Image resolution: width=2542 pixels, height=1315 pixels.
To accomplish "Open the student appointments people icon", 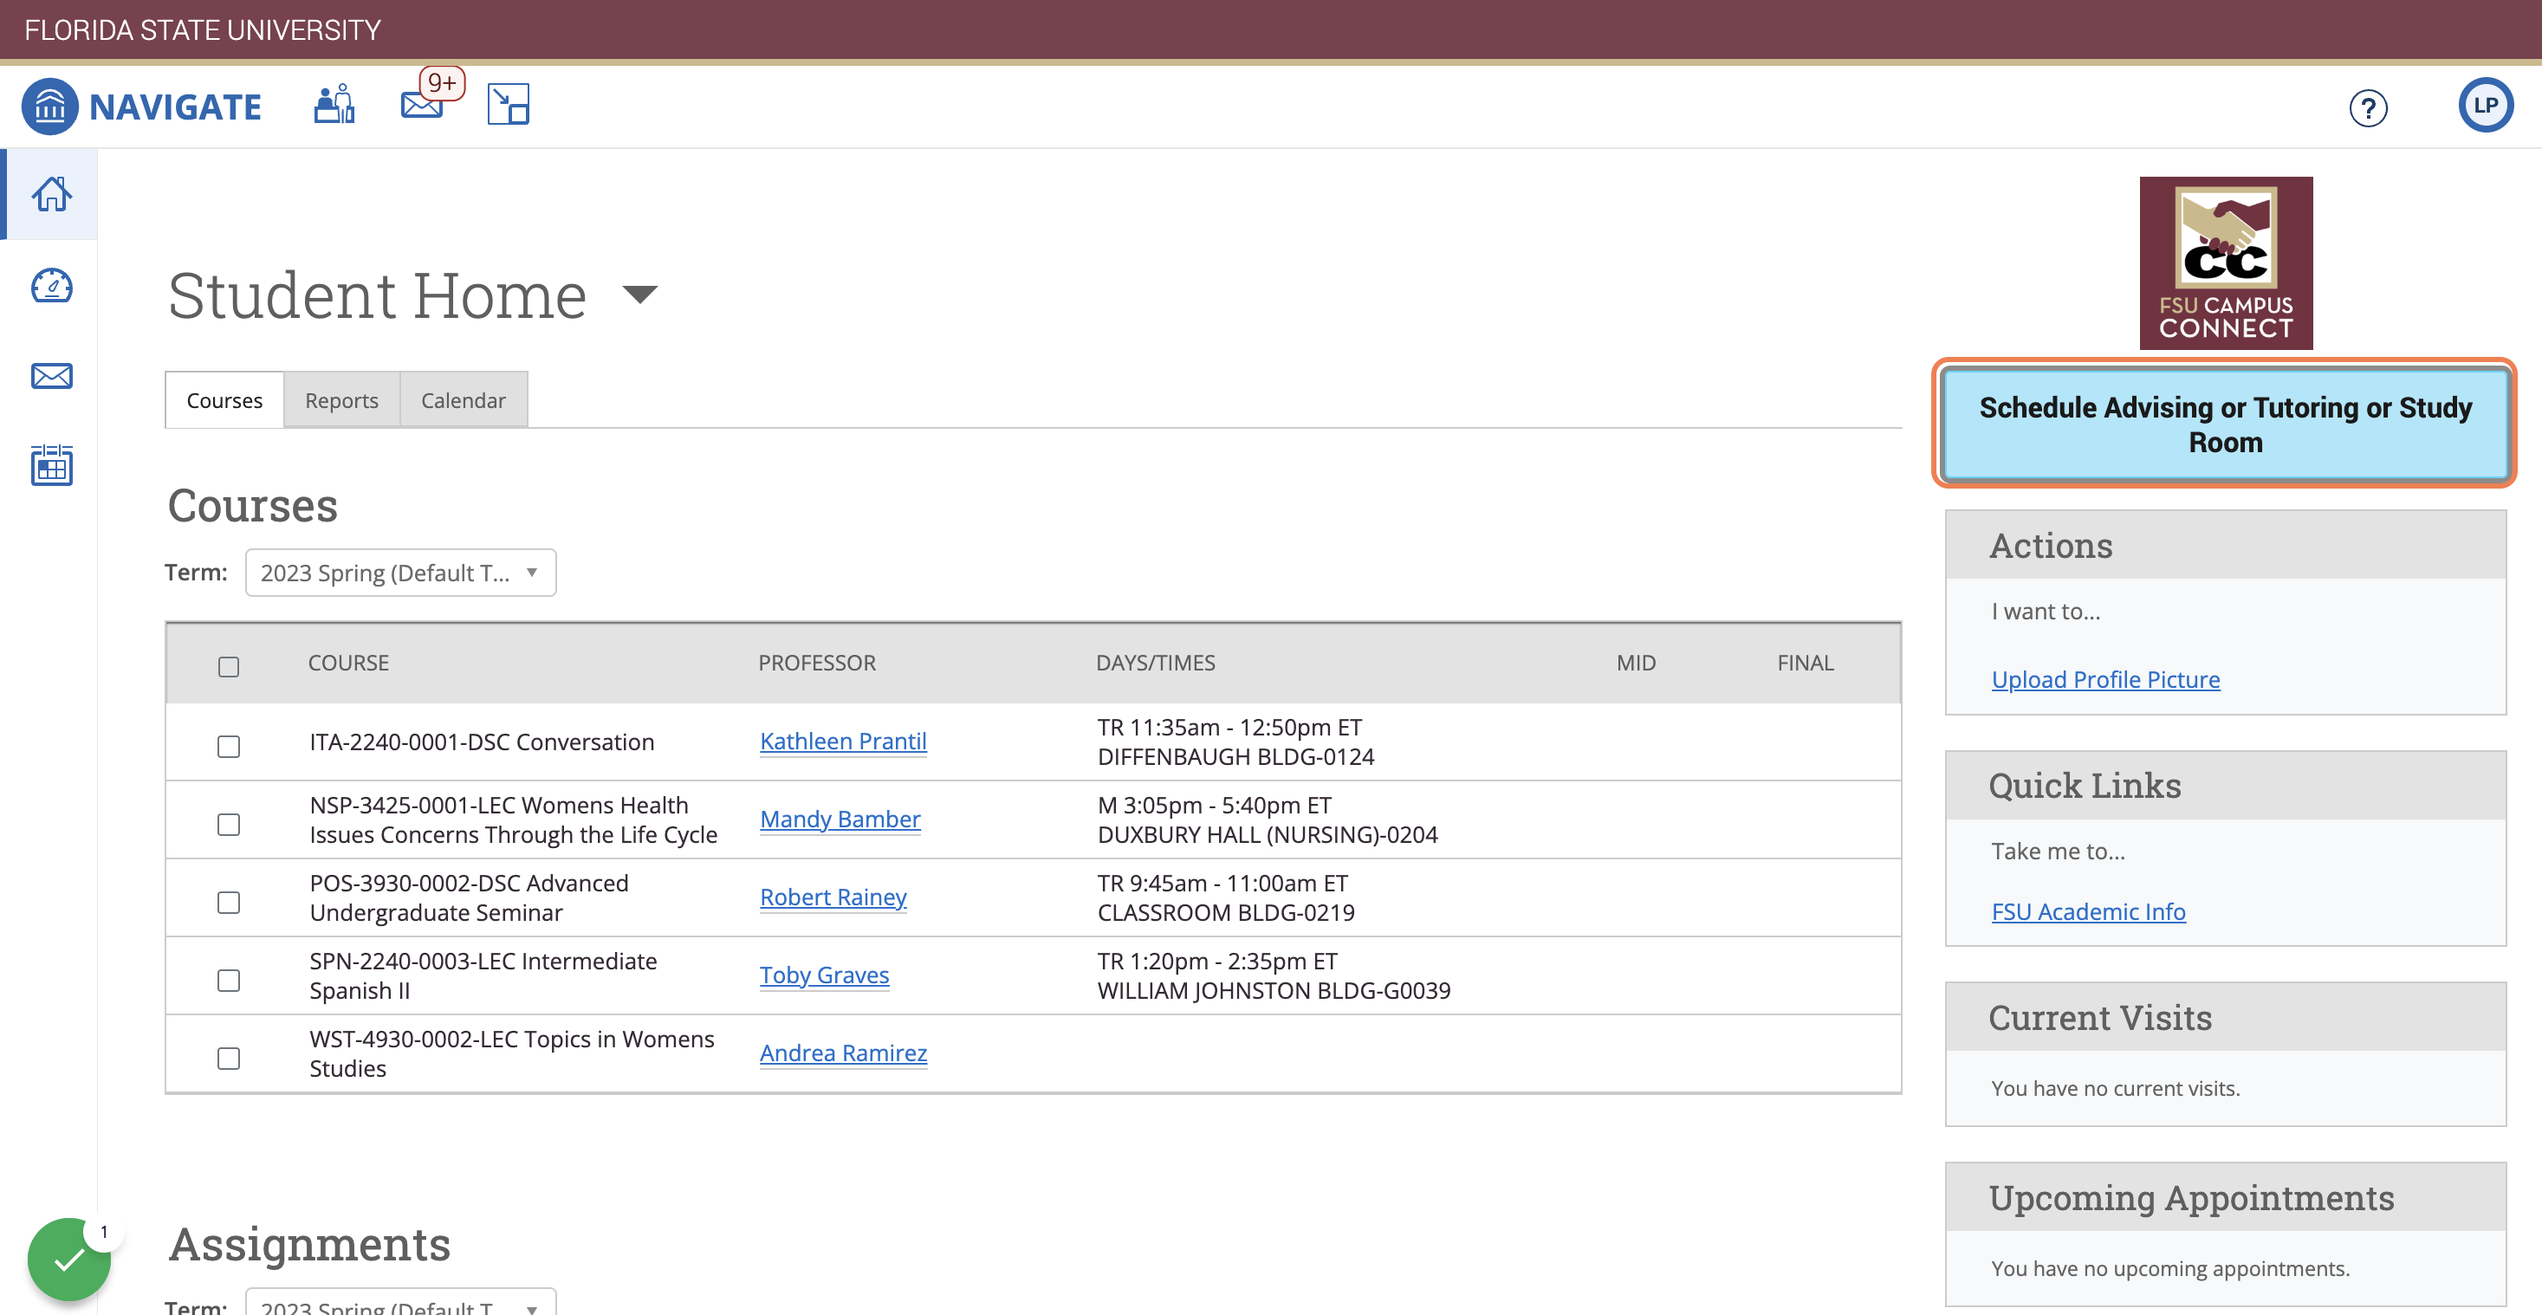I will (334, 104).
